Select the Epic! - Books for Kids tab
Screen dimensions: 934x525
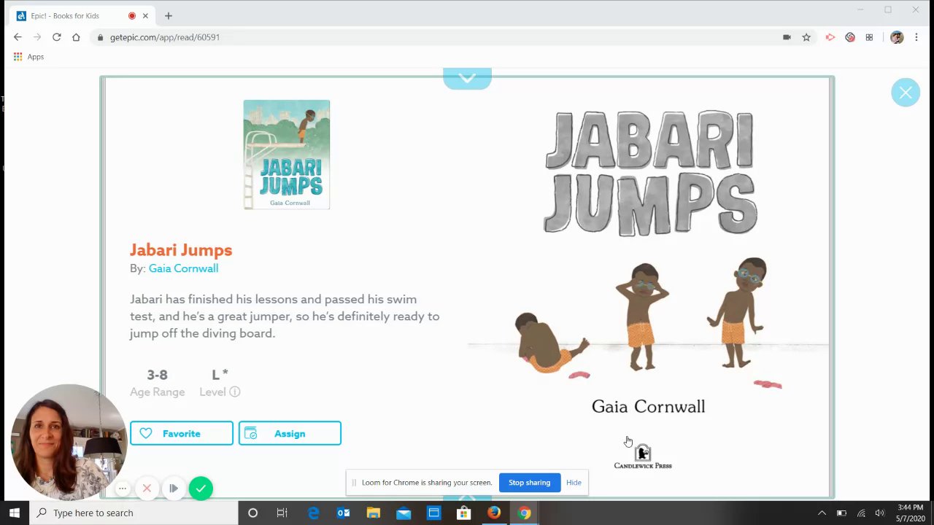point(80,16)
